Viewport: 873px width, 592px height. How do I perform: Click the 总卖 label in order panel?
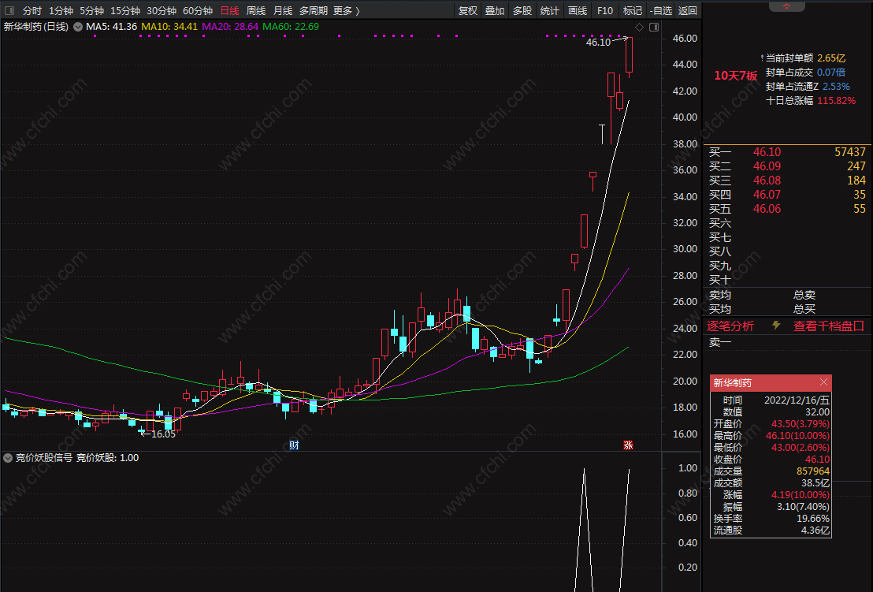(x=804, y=295)
